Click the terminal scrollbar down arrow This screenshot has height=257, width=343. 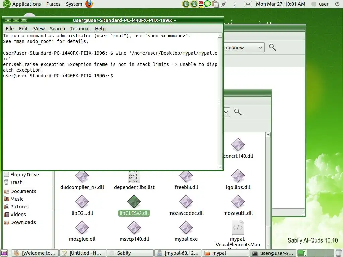[x=220, y=167]
